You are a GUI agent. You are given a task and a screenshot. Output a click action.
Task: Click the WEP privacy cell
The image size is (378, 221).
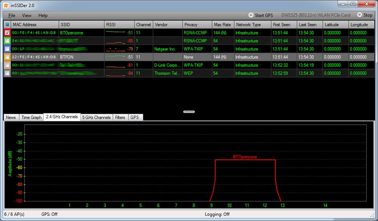197,73
